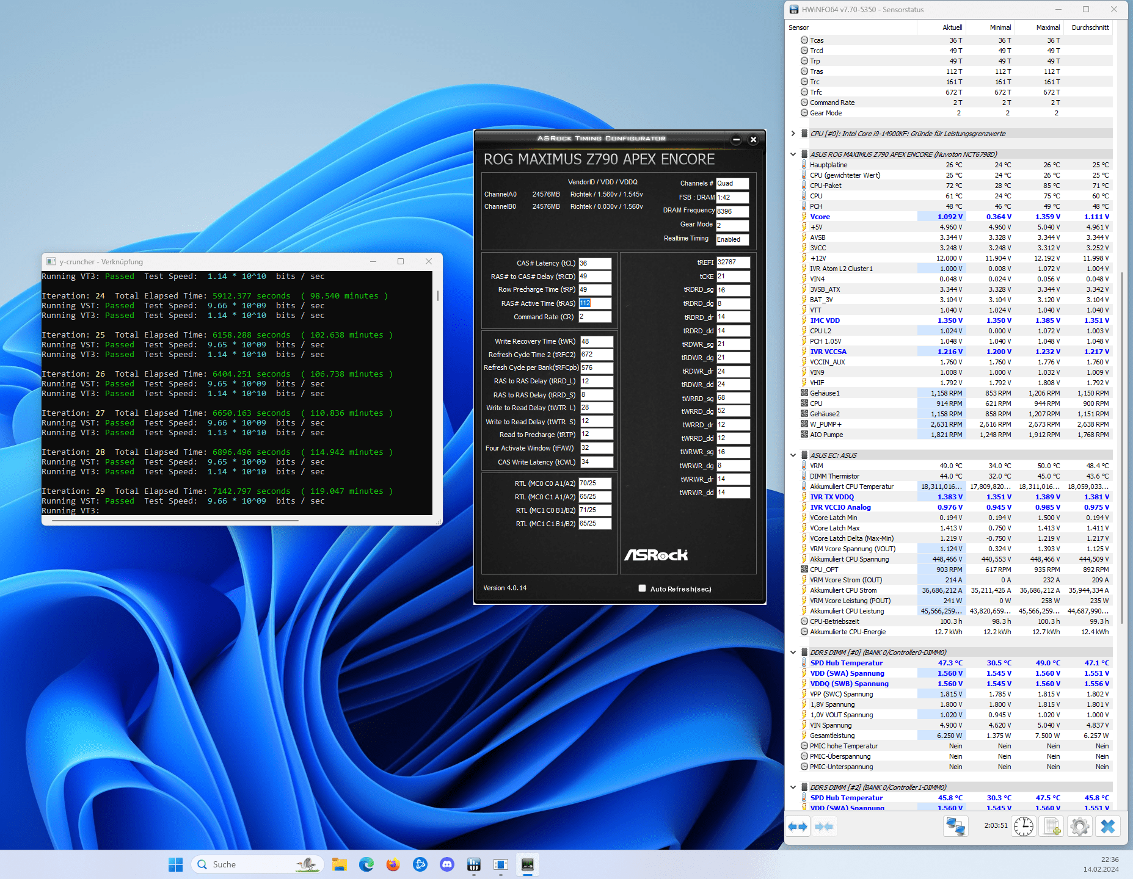Click the tRDWR_sg timing field

coord(733,344)
